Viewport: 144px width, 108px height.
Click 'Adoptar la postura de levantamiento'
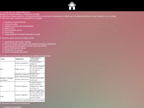[x=19, y=26]
